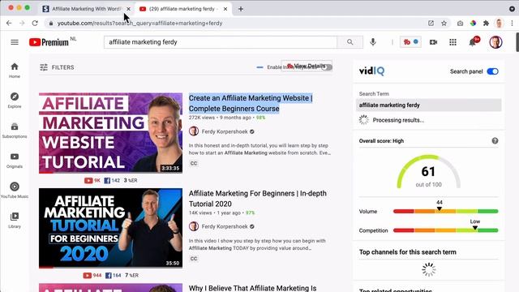
Task: Open the account avatar menu
Action: (495, 42)
